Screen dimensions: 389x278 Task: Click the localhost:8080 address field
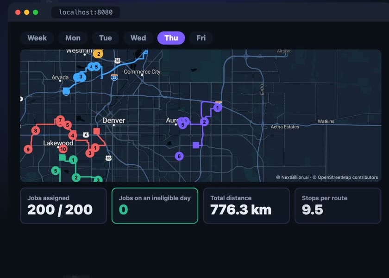click(86, 12)
